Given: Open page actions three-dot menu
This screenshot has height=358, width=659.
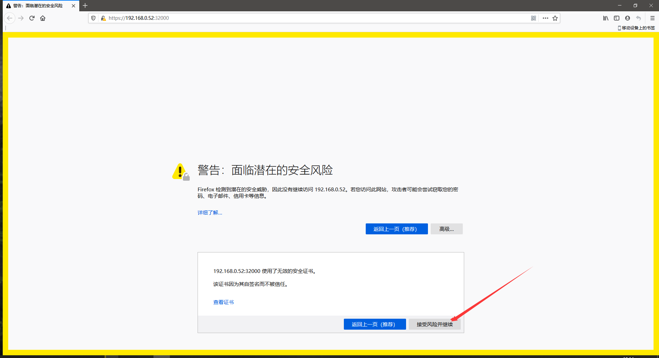Looking at the screenshot, I should pyautogui.click(x=546, y=18).
